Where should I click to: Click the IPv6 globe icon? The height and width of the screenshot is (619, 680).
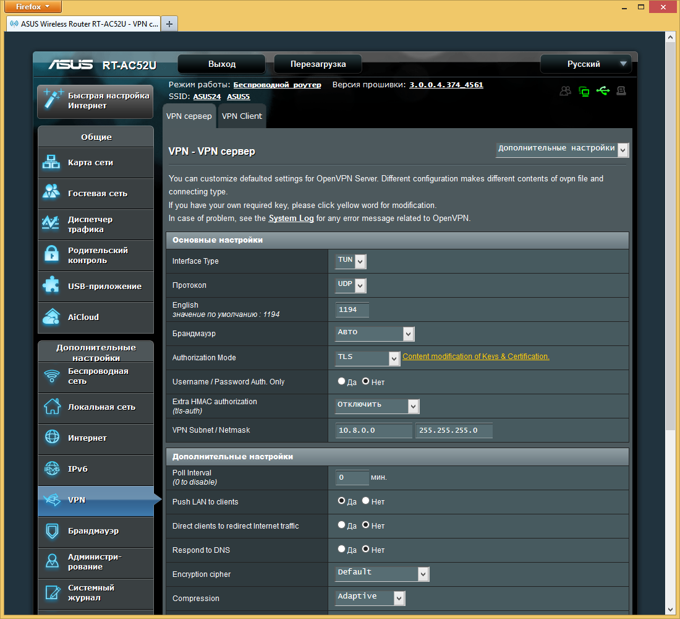(52, 468)
